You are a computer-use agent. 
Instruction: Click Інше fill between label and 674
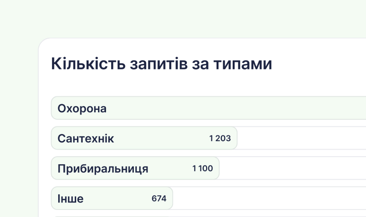[x=117, y=198]
